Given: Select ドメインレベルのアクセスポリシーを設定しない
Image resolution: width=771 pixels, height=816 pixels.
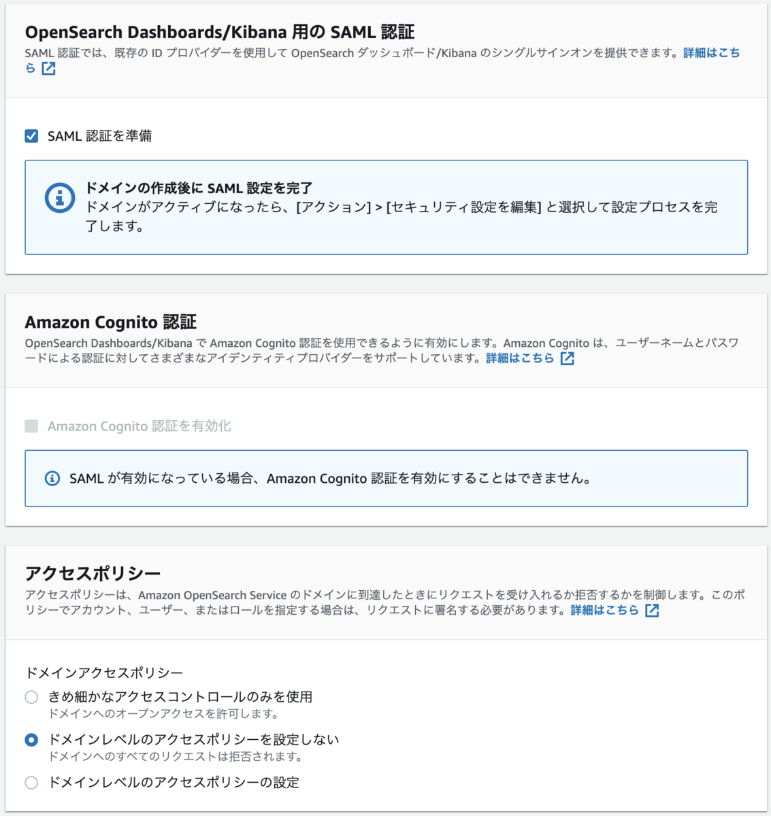Looking at the screenshot, I should pos(30,739).
